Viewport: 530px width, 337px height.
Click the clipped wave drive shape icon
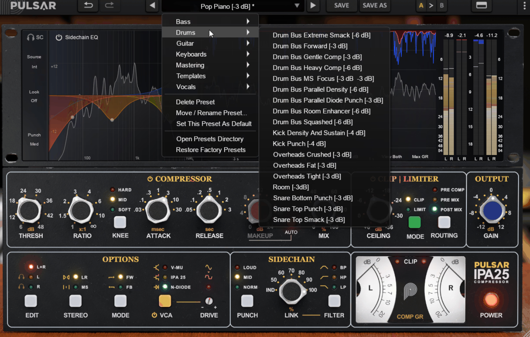click(x=208, y=277)
